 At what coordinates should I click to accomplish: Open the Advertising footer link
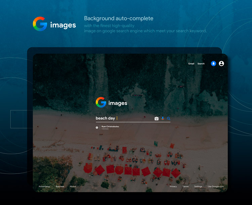coord(44,187)
